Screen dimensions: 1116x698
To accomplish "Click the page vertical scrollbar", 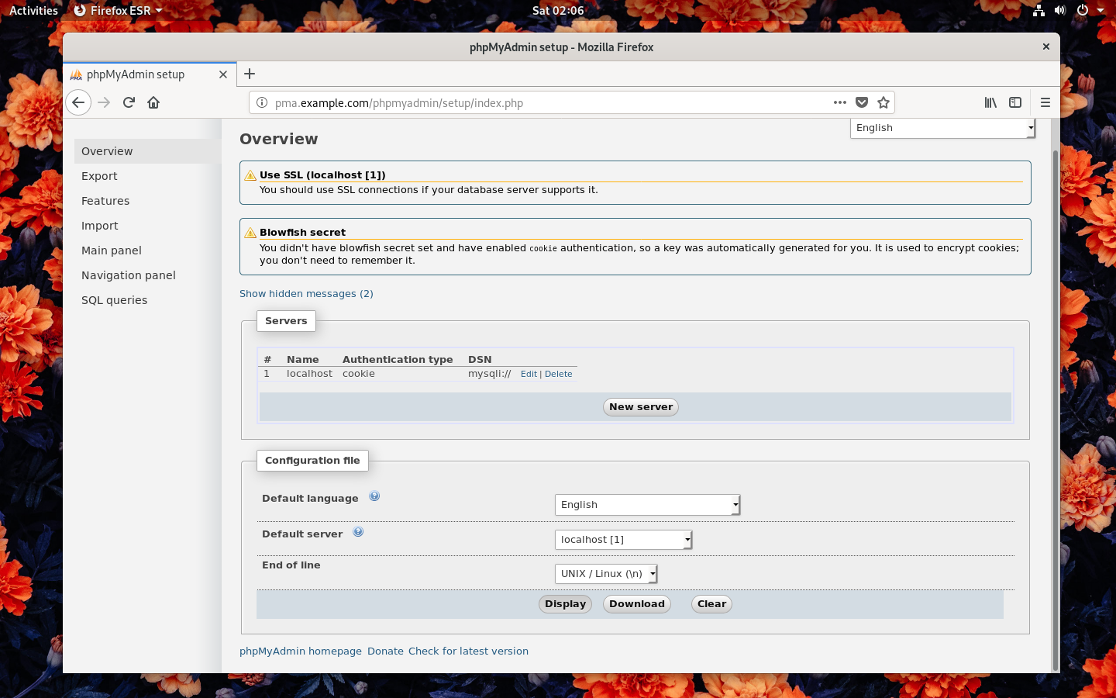I will 1055,396.
